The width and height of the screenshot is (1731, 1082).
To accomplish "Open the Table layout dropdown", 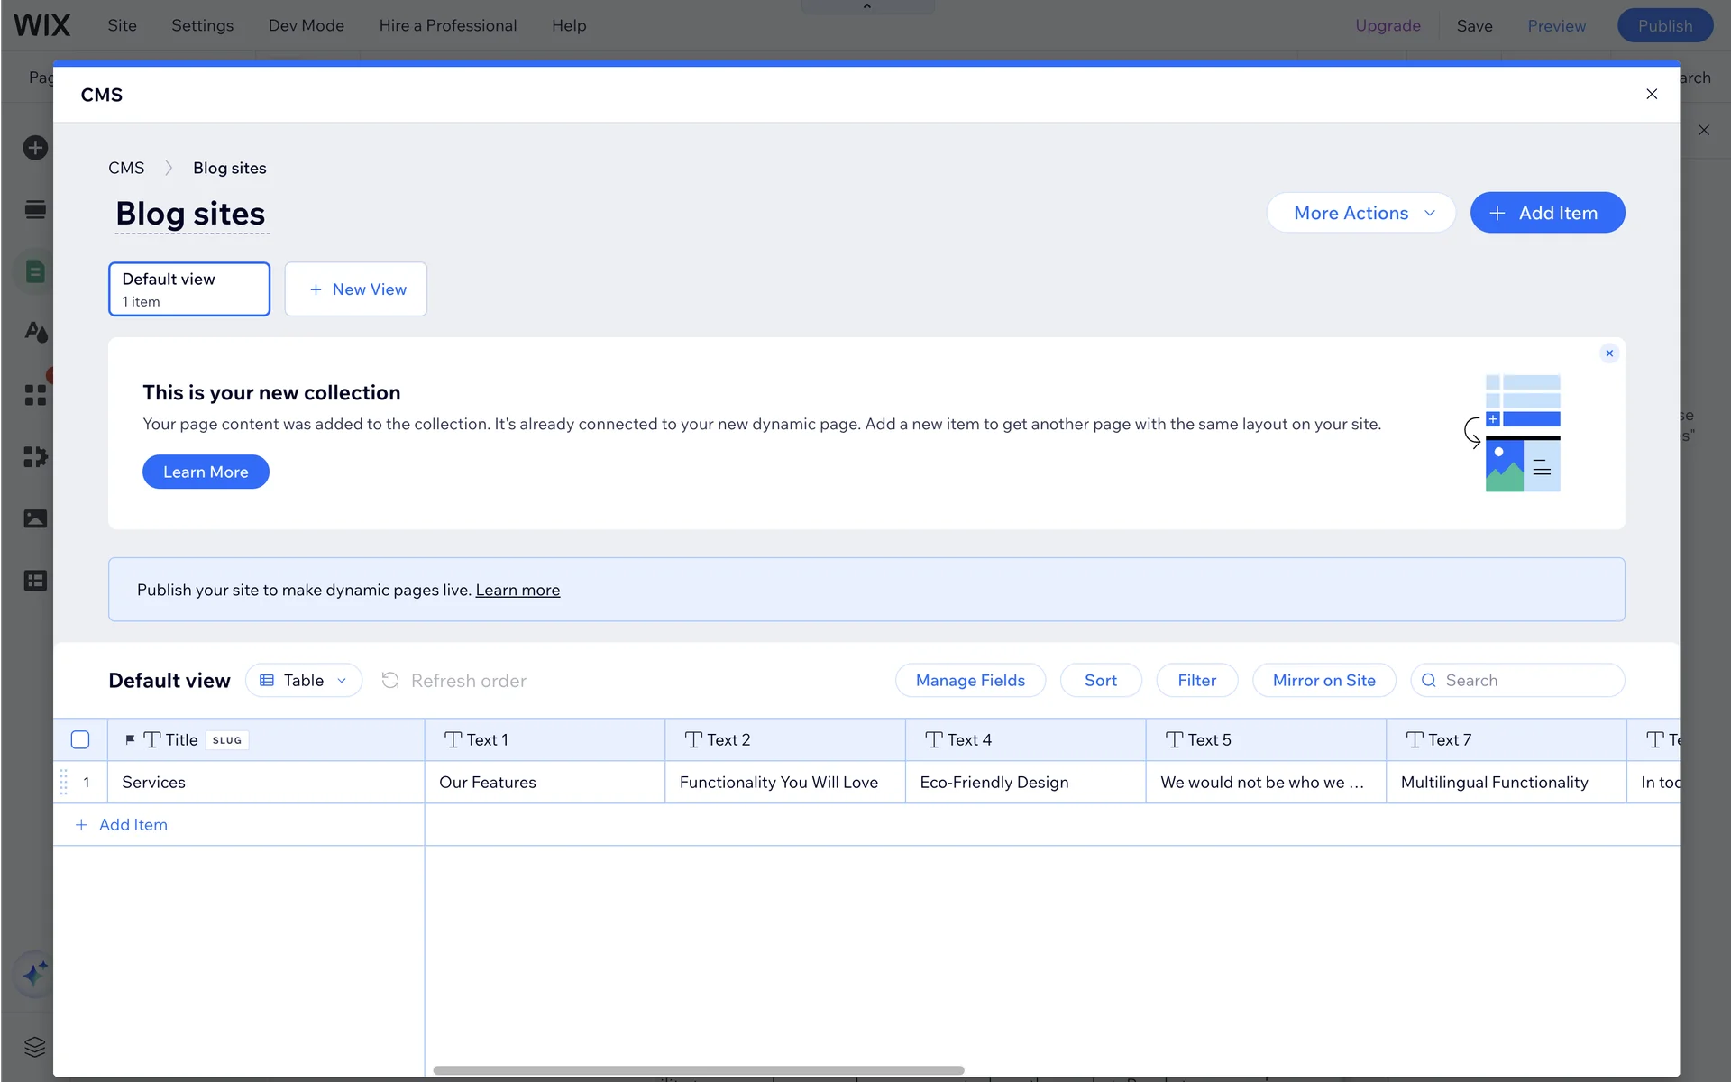I will pos(304,681).
